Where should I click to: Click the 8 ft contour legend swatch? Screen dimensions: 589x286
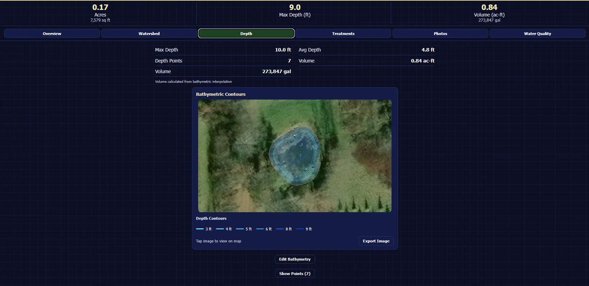click(x=280, y=229)
